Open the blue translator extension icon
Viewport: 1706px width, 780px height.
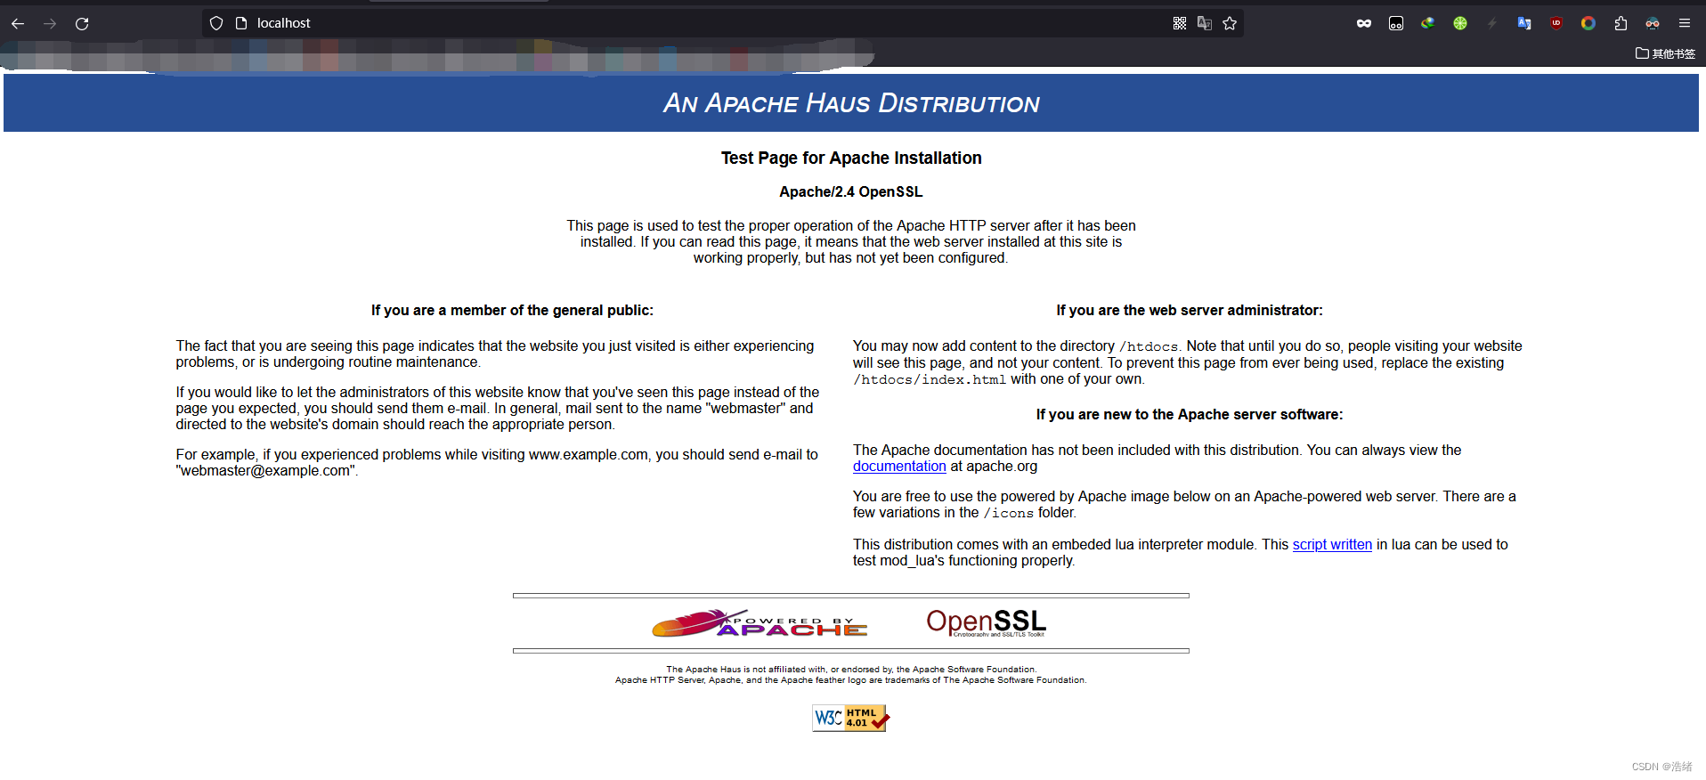click(x=1524, y=23)
